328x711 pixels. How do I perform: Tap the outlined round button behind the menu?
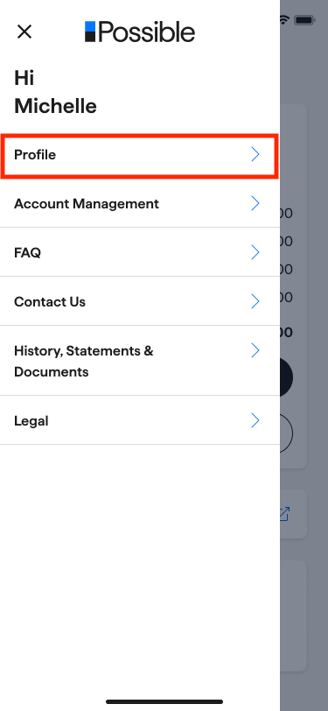point(286,434)
